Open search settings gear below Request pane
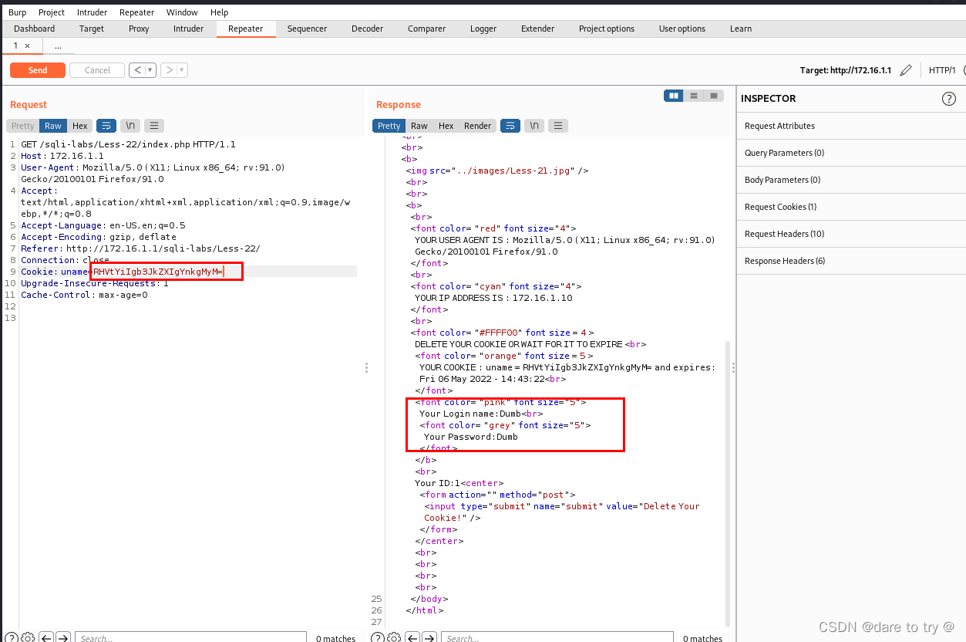 [28, 638]
